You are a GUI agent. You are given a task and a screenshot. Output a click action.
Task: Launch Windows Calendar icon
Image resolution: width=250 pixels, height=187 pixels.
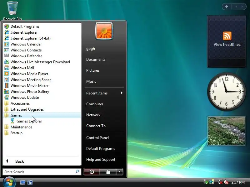(7, 44)
